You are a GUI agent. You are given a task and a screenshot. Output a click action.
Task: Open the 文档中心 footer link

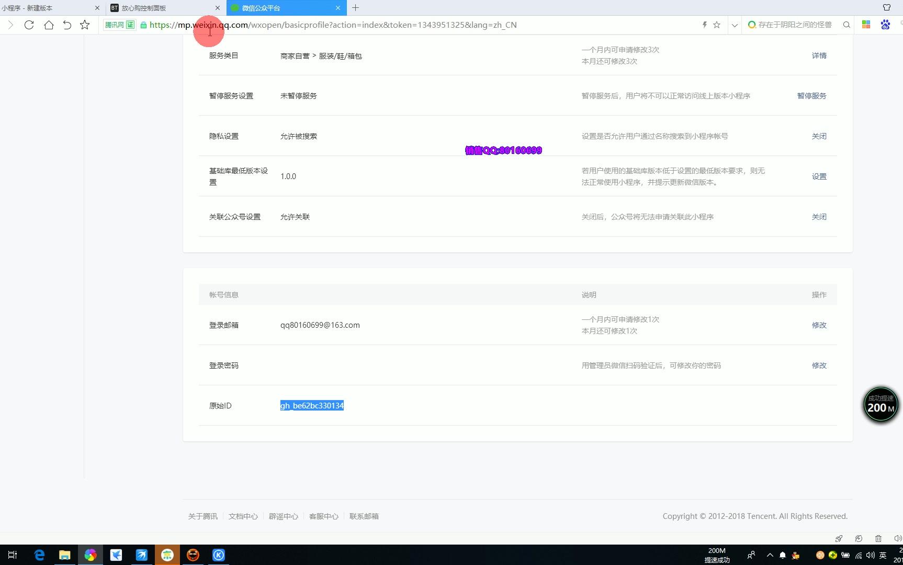(x=243, y=516)
